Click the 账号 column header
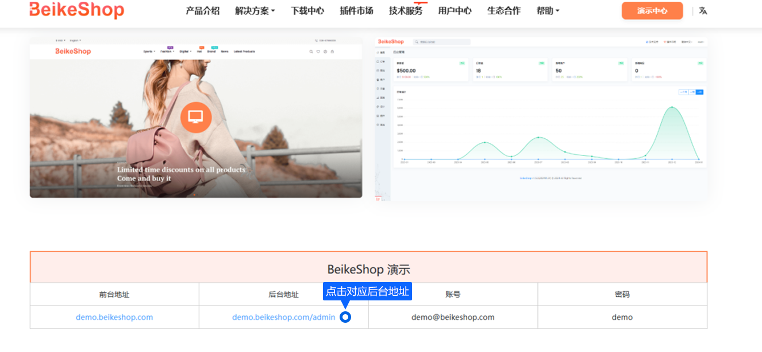The height and width of the screenshot is (352, 762). 453,294
